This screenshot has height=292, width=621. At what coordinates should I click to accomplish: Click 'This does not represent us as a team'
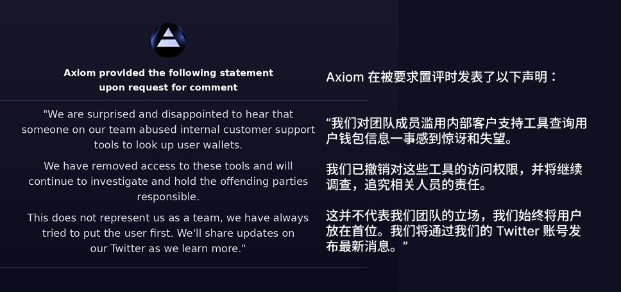[x=168, y=218]
